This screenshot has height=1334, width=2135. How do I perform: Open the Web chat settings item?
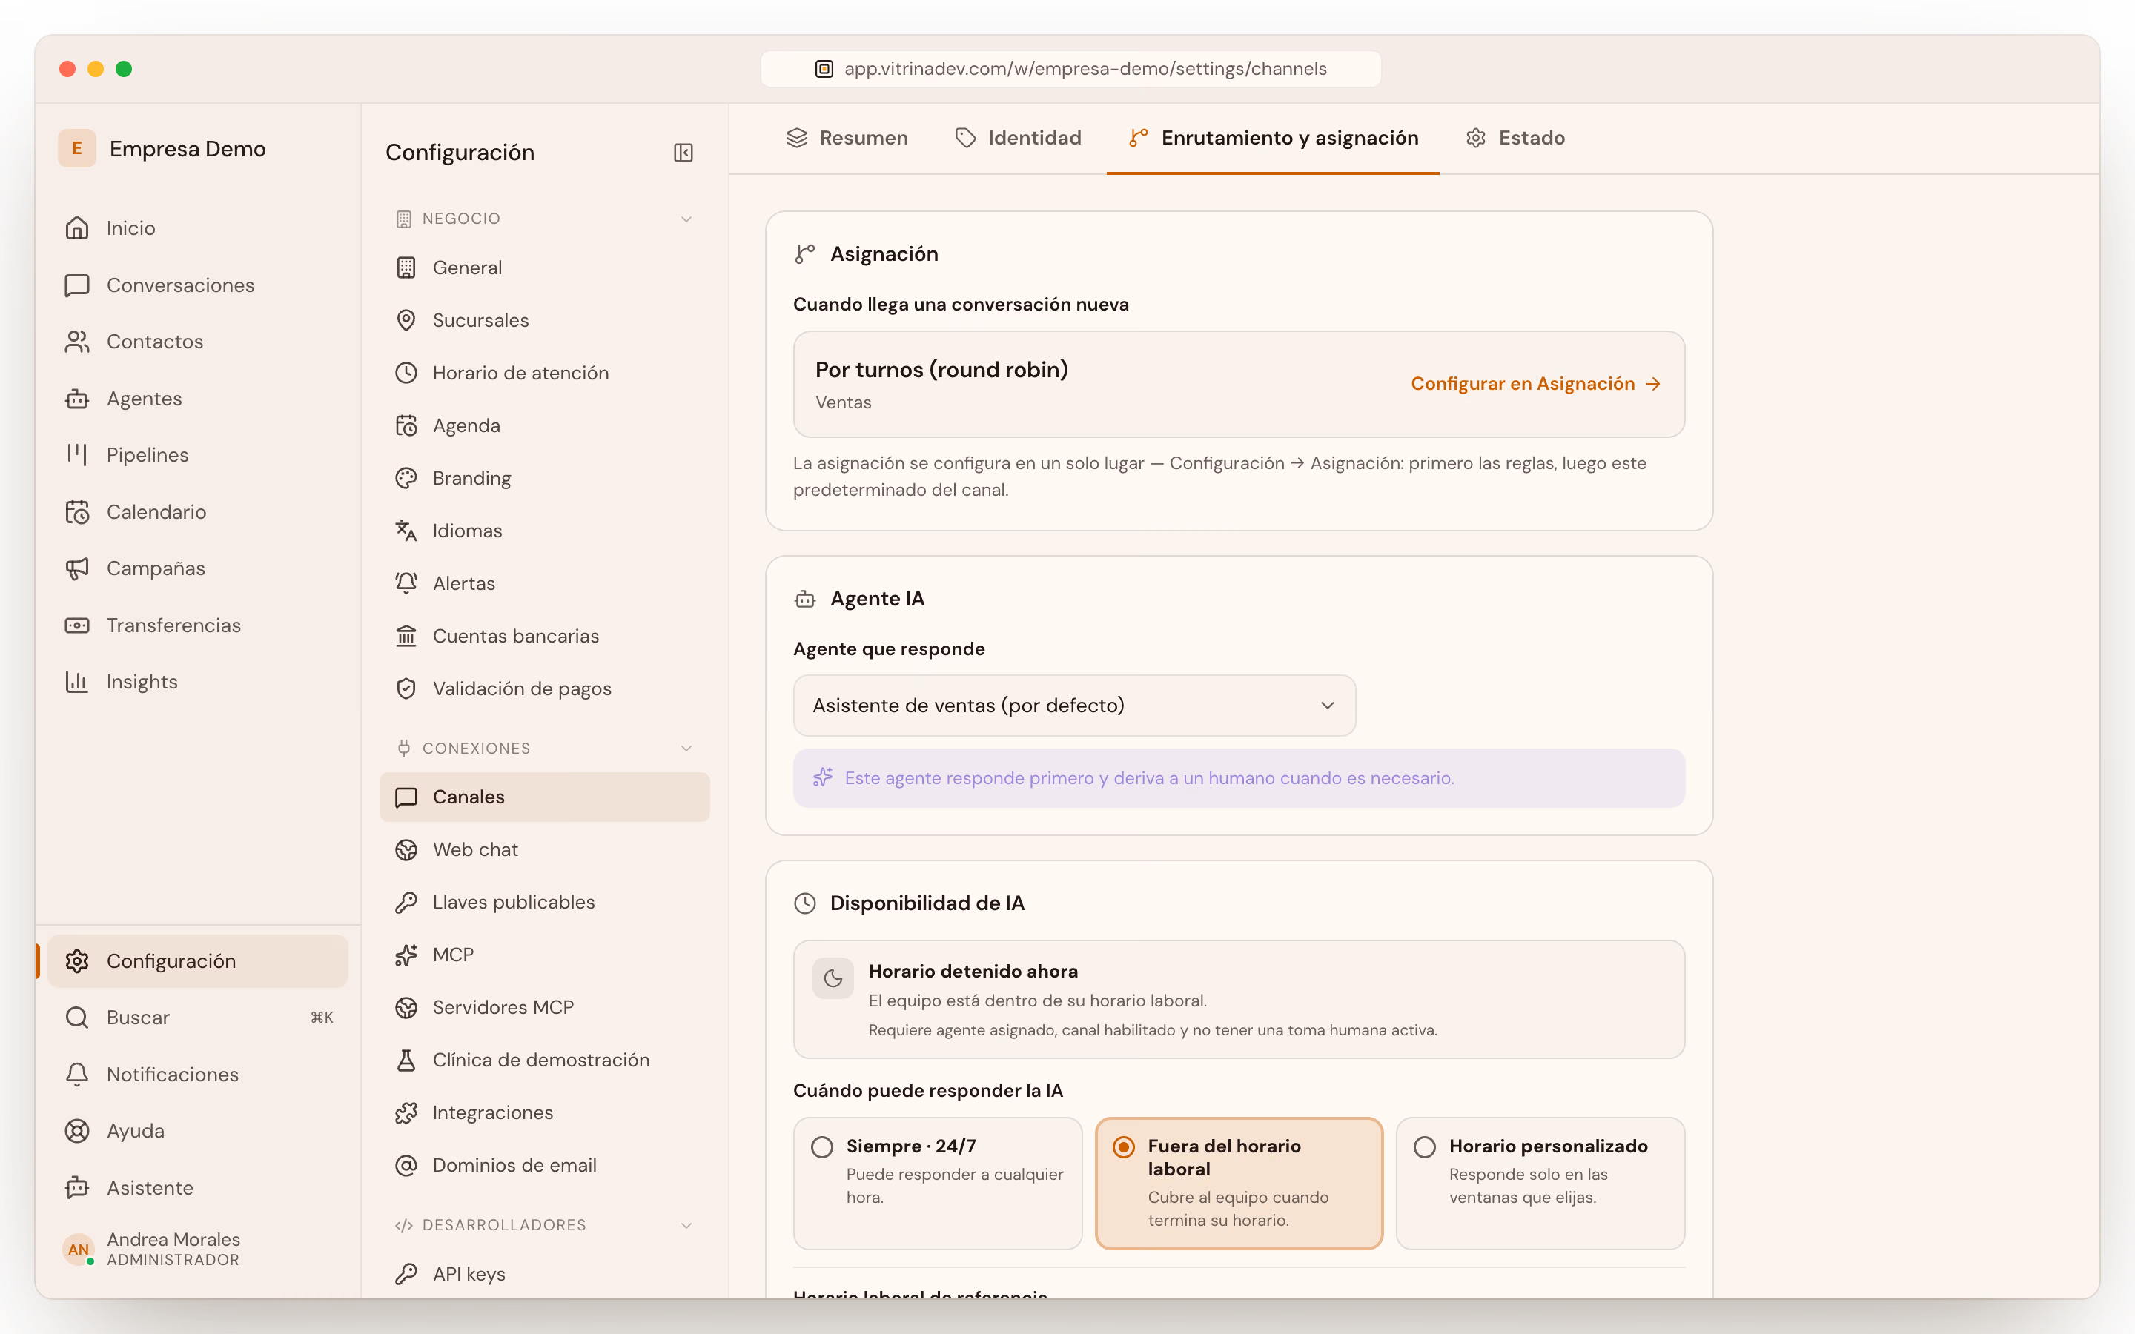click(x=544, y=849)
